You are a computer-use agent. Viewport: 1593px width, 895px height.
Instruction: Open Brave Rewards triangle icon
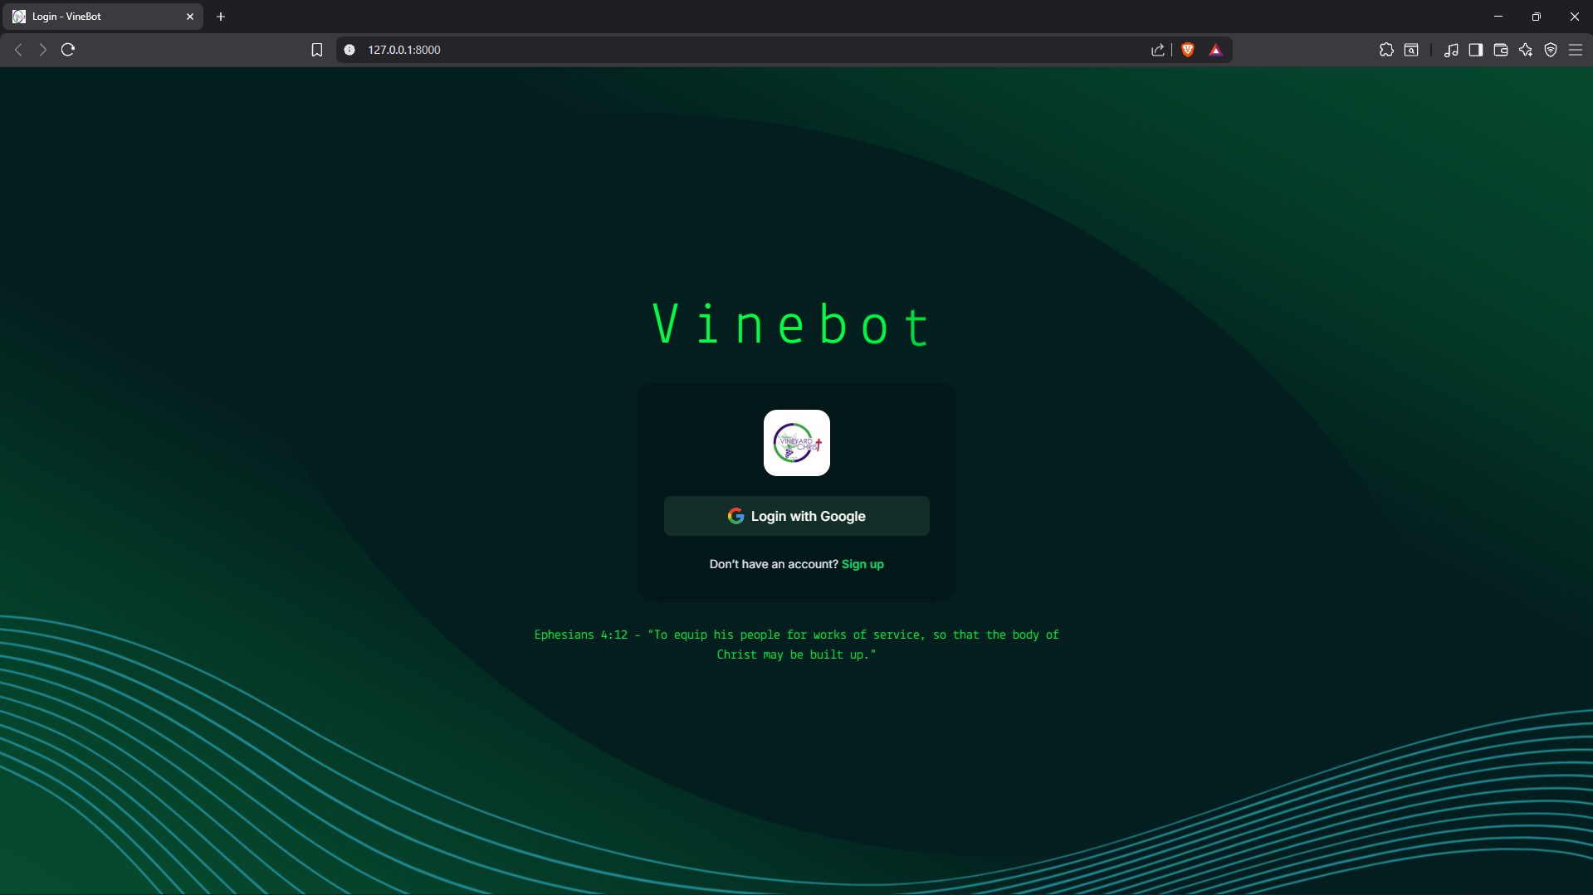[x=1216, y=50]
